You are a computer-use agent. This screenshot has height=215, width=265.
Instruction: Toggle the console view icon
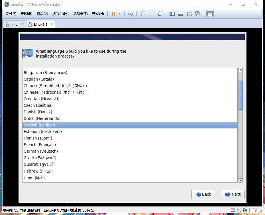pyautogui.click(x=210, y=14)
